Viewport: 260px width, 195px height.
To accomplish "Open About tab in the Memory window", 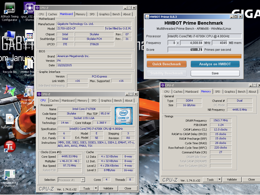I will point(252,92).
